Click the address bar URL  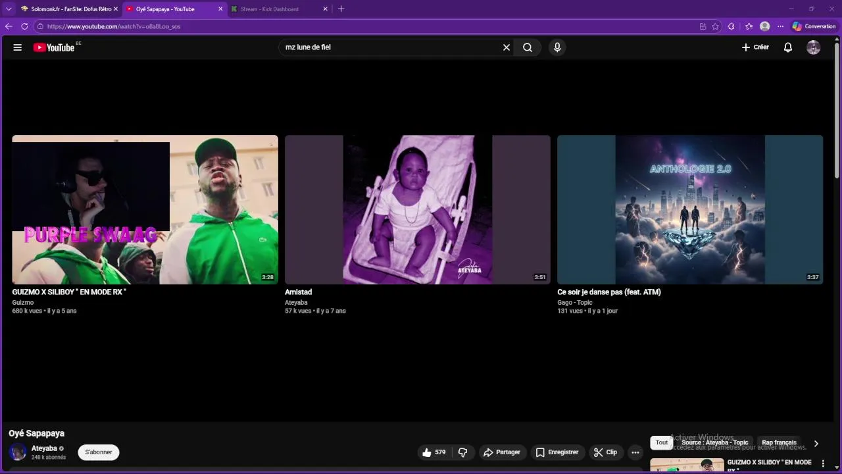tap(114, 26)
